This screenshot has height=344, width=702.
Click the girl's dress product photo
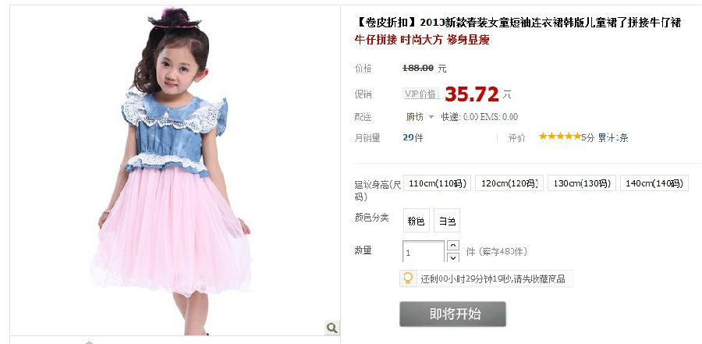[x=175, y=170]
